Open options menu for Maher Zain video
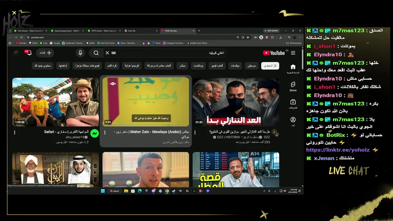393x221 pixels. click(105, 133)
